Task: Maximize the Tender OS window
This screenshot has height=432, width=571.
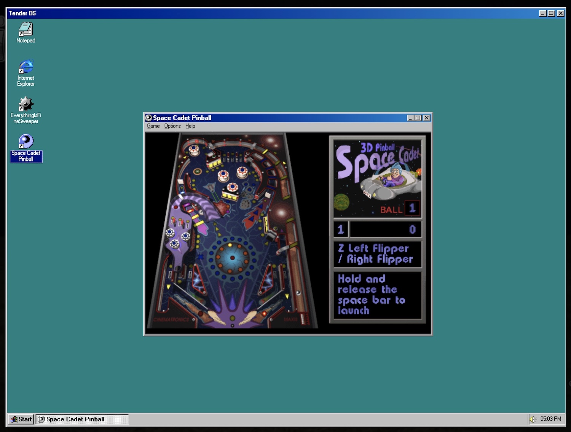Action: [551, 13]
